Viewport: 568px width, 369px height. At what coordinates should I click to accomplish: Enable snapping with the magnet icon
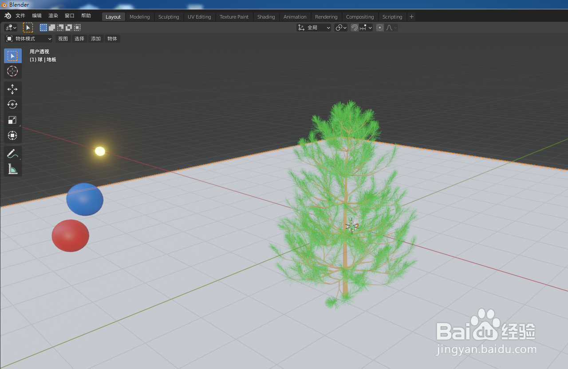tap(354, 27)
